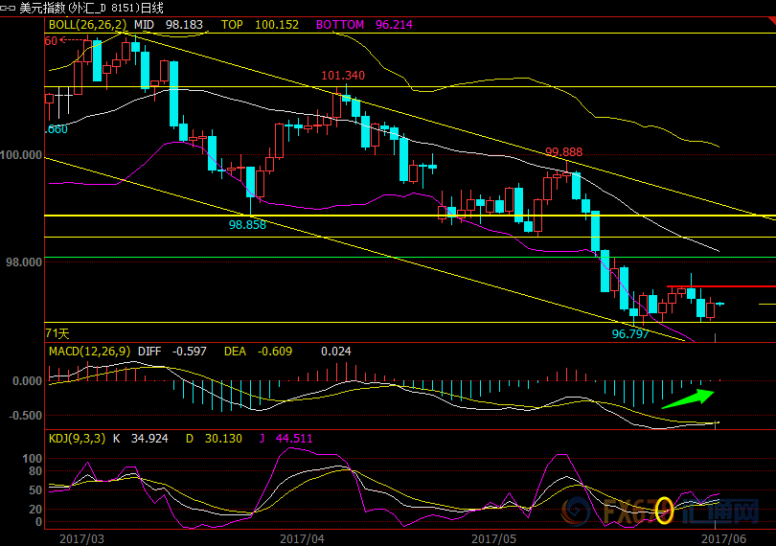Screen dimensions: 776x546
Task: Click the 2017/03 date axis label
Action: click(x=81, y=539)
